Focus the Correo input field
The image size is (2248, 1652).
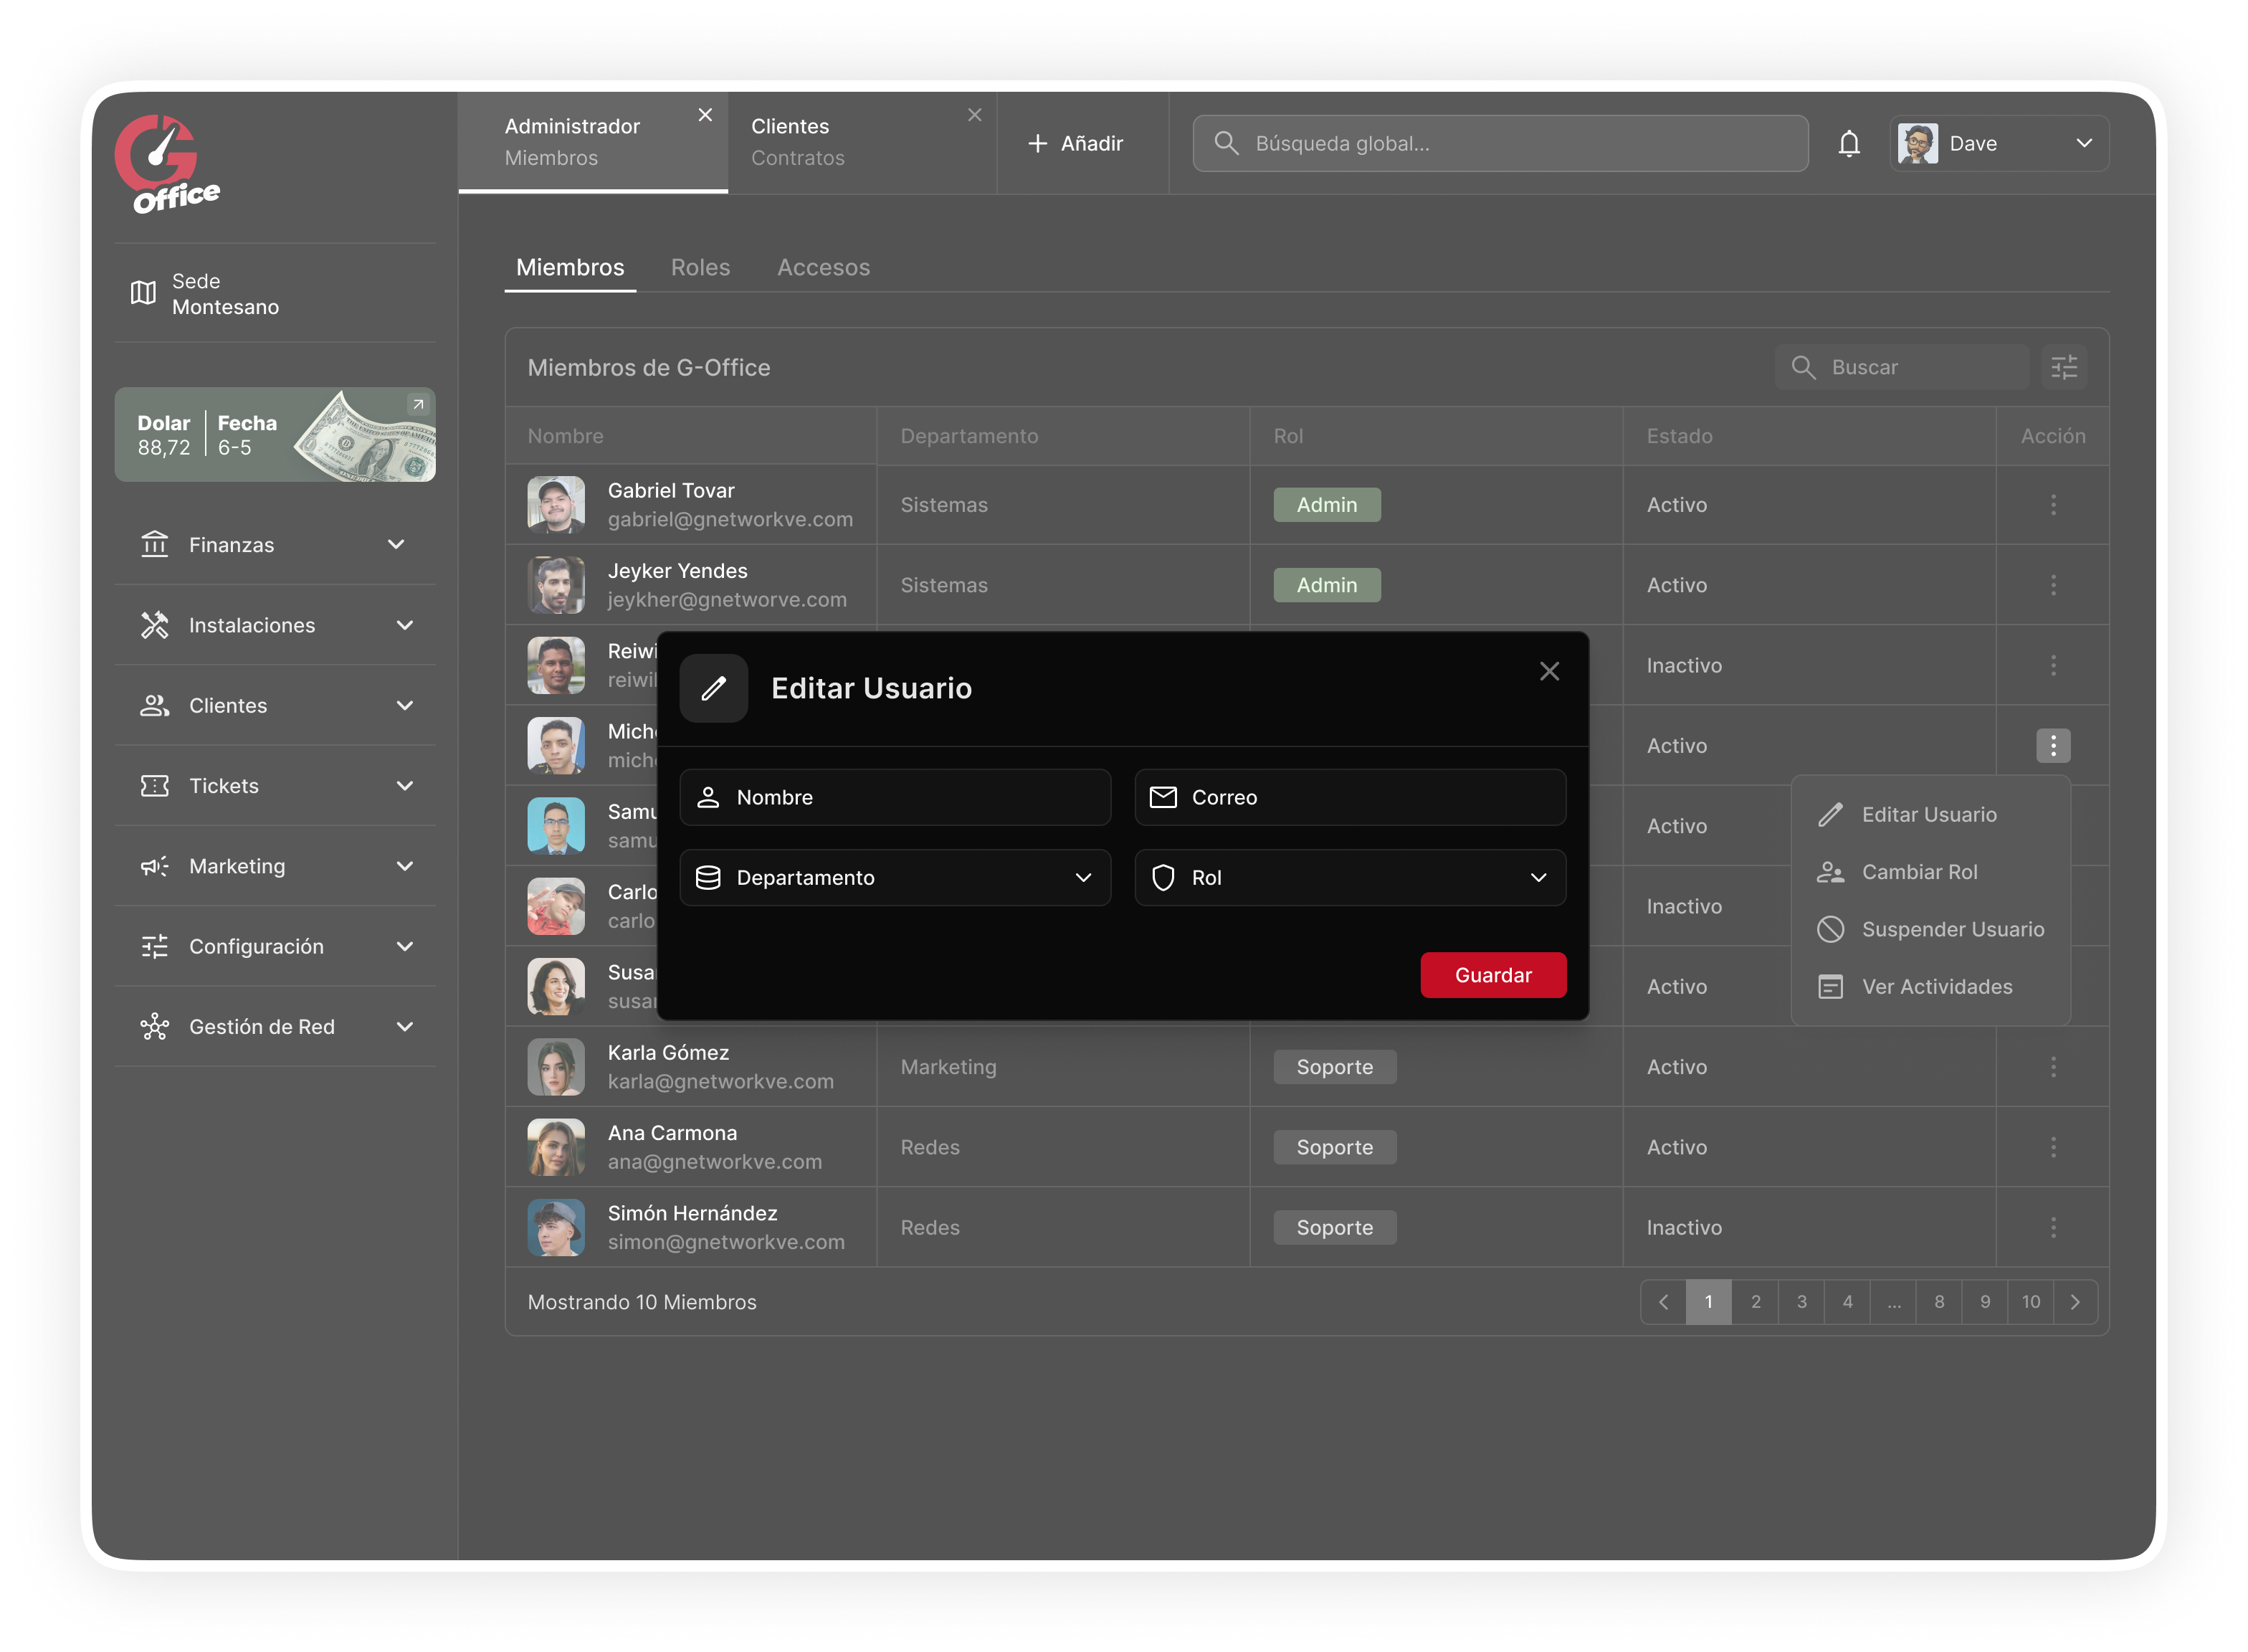1349,797
